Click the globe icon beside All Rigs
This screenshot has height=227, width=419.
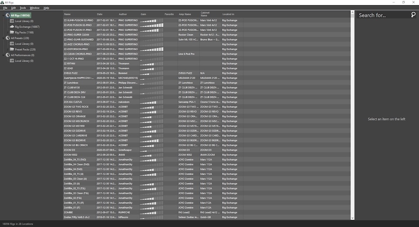coord(8,15)
